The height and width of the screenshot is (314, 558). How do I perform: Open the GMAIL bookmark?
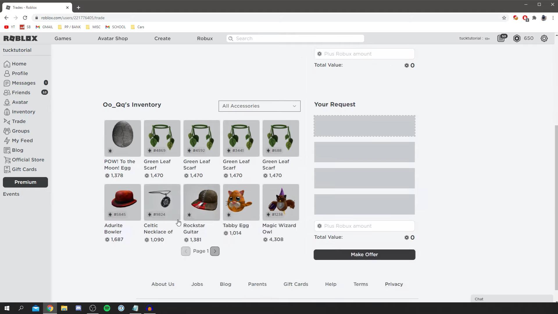pos(44,27)
